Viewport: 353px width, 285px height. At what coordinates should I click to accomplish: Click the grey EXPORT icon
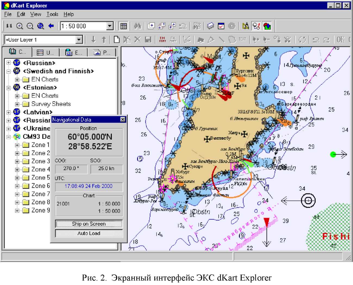(x=173, y=40)
